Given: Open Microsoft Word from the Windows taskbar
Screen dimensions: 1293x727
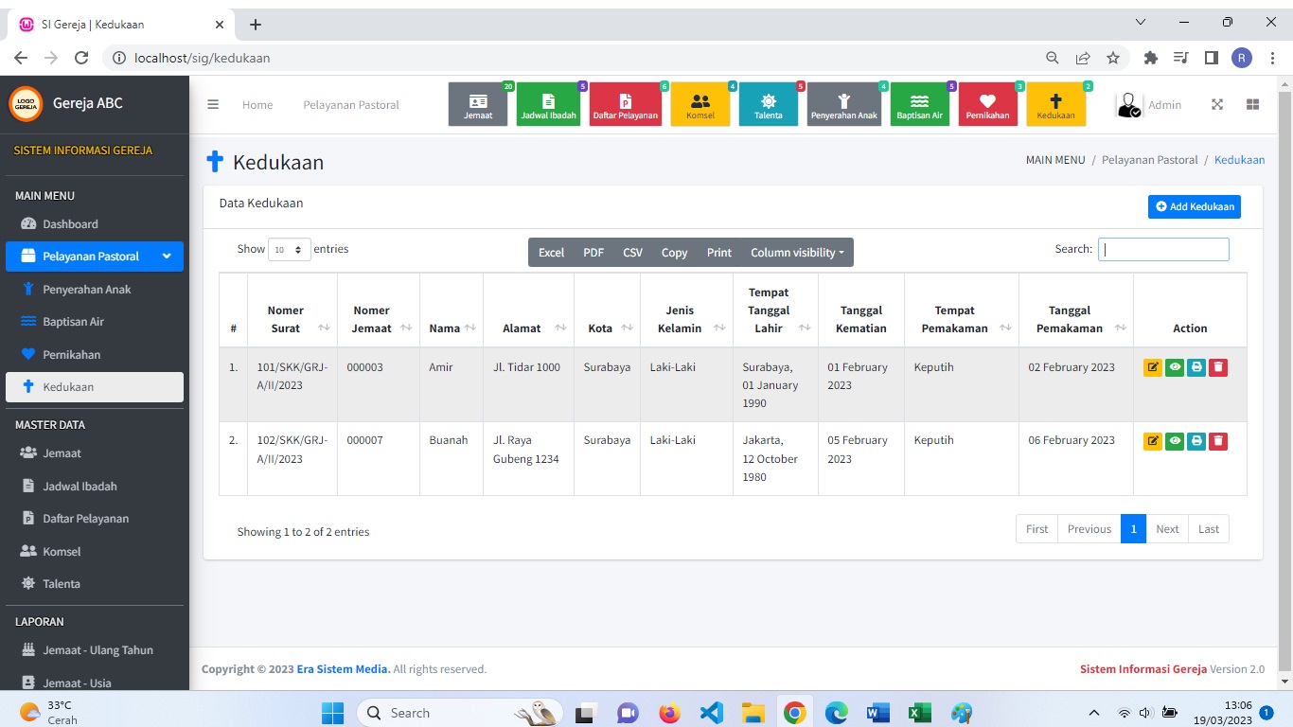Looking at the screenshot, I should (x=877, y=713).
